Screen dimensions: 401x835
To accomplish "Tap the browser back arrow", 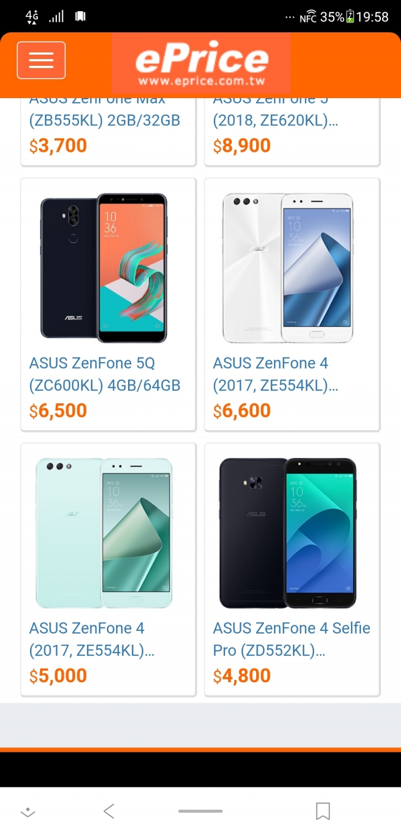I will tap(109, 811).
